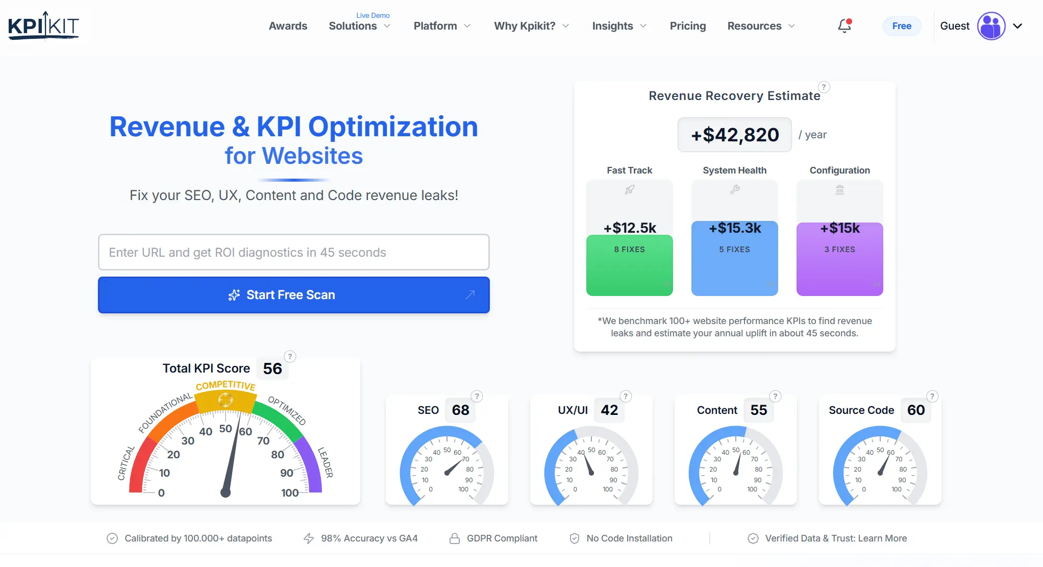Select the purple Configuration 3 fixes bar
This screenshot has width=1043, height=567.
[x=840, y=259]
